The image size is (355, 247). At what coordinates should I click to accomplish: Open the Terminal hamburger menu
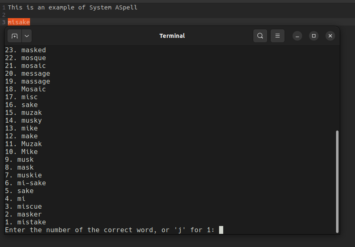[x=277, y=36]
